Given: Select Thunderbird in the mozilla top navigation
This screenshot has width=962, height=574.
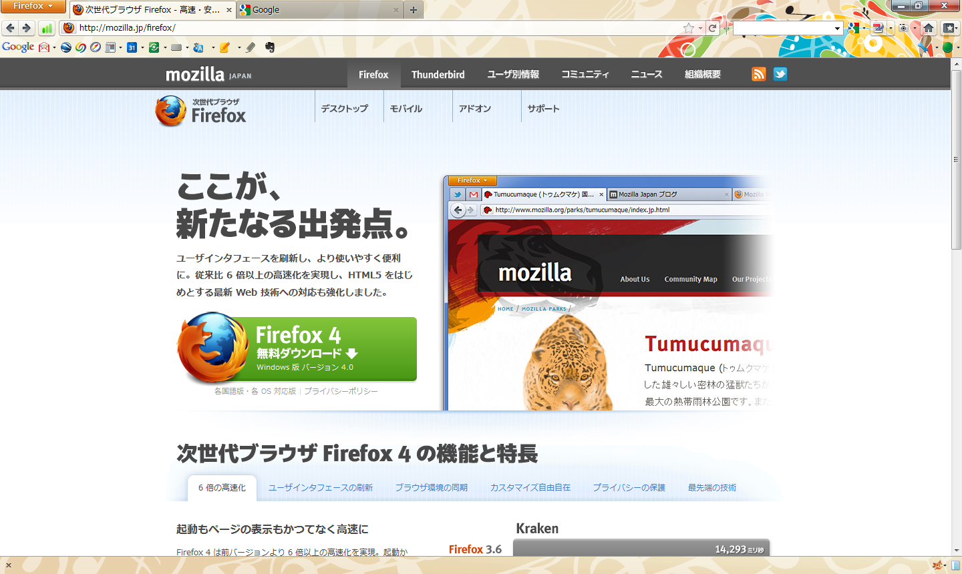Looking at the screenshot, I should [438, 74].
